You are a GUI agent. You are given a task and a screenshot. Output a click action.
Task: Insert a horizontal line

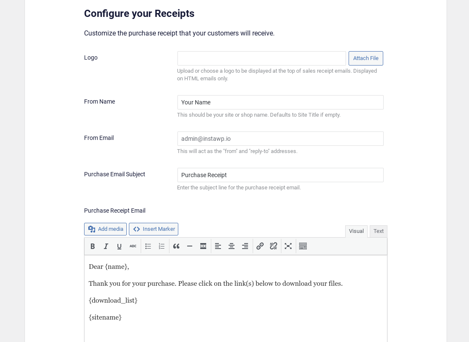coord(190,246)
